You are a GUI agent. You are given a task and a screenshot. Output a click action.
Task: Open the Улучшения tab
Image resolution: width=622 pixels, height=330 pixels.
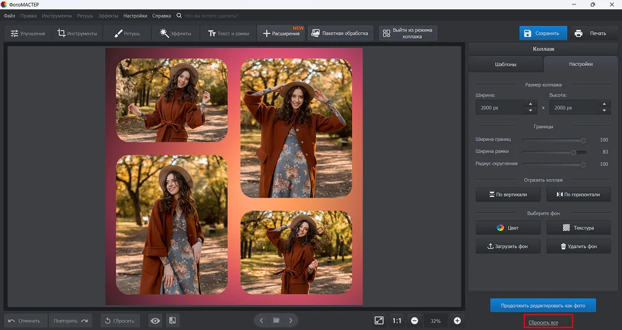click(x=28, y=34)
